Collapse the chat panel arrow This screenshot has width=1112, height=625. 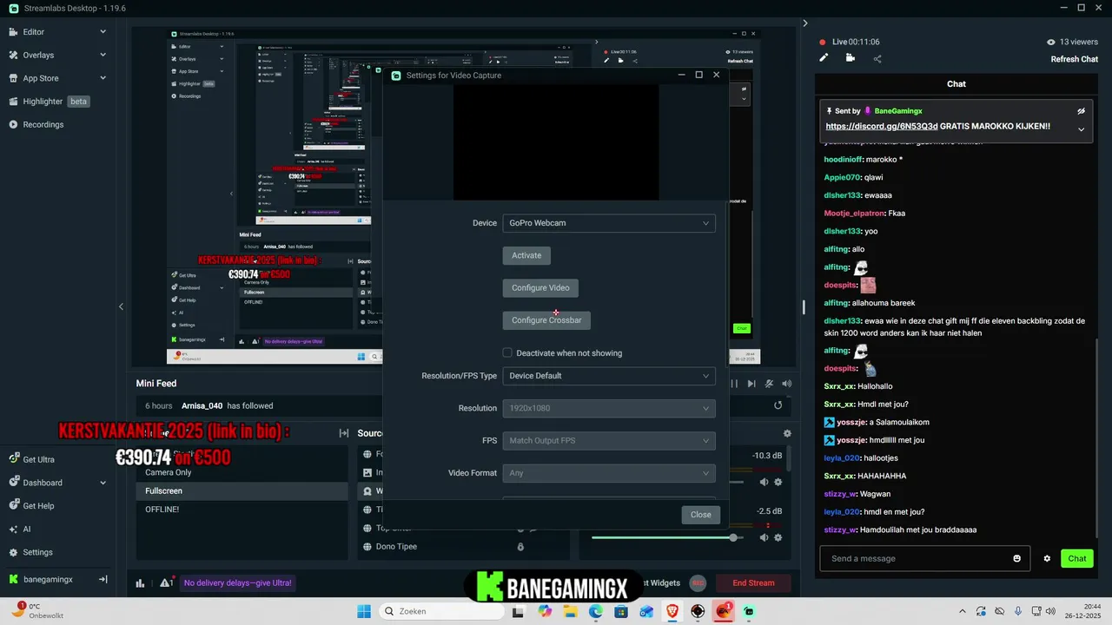[x=805, y=23]
